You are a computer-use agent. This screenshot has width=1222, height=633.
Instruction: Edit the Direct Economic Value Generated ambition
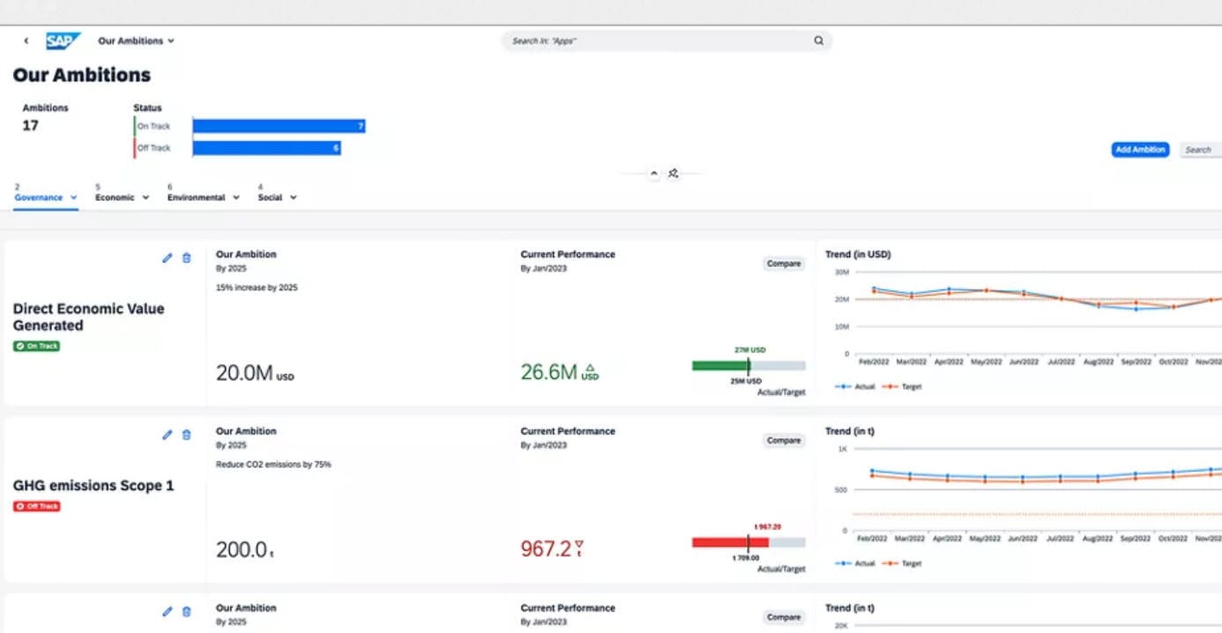167,257
